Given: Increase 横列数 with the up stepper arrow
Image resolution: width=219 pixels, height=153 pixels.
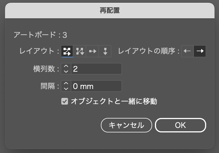Looking at the screenshot, I should [x=66, y=66].
